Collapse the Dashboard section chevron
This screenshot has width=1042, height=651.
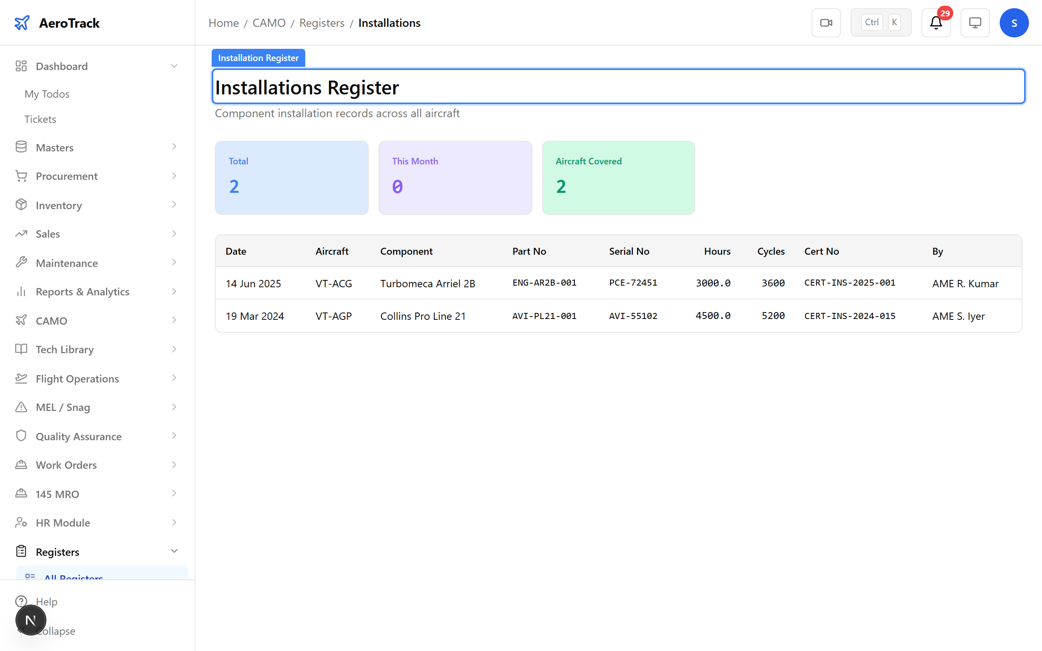point(174,66)
